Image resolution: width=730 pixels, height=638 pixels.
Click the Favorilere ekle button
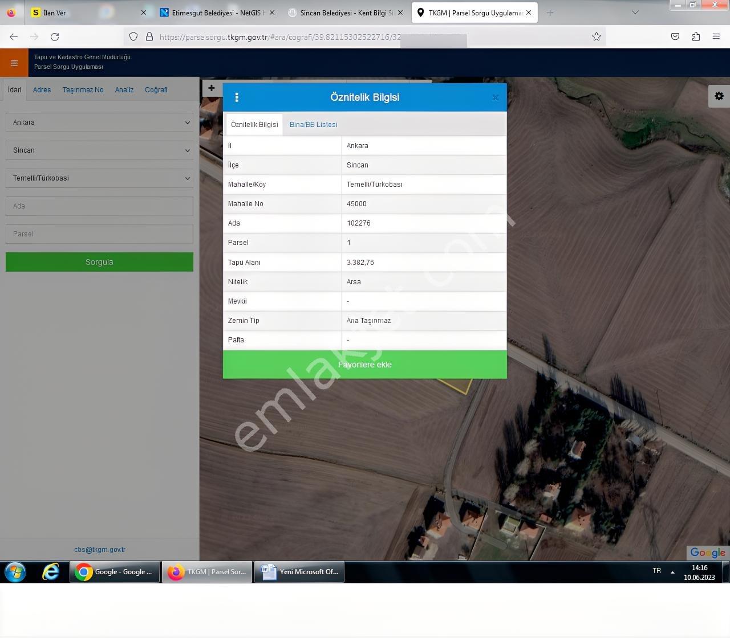point(364,365)
